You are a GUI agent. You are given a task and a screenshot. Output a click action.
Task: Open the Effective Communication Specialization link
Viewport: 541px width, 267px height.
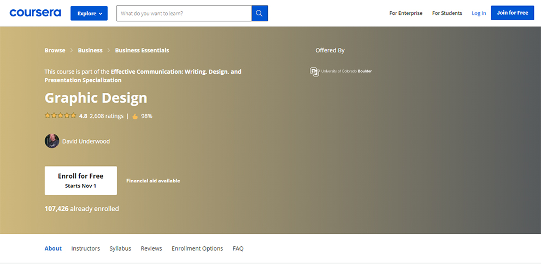pos(143,76)
